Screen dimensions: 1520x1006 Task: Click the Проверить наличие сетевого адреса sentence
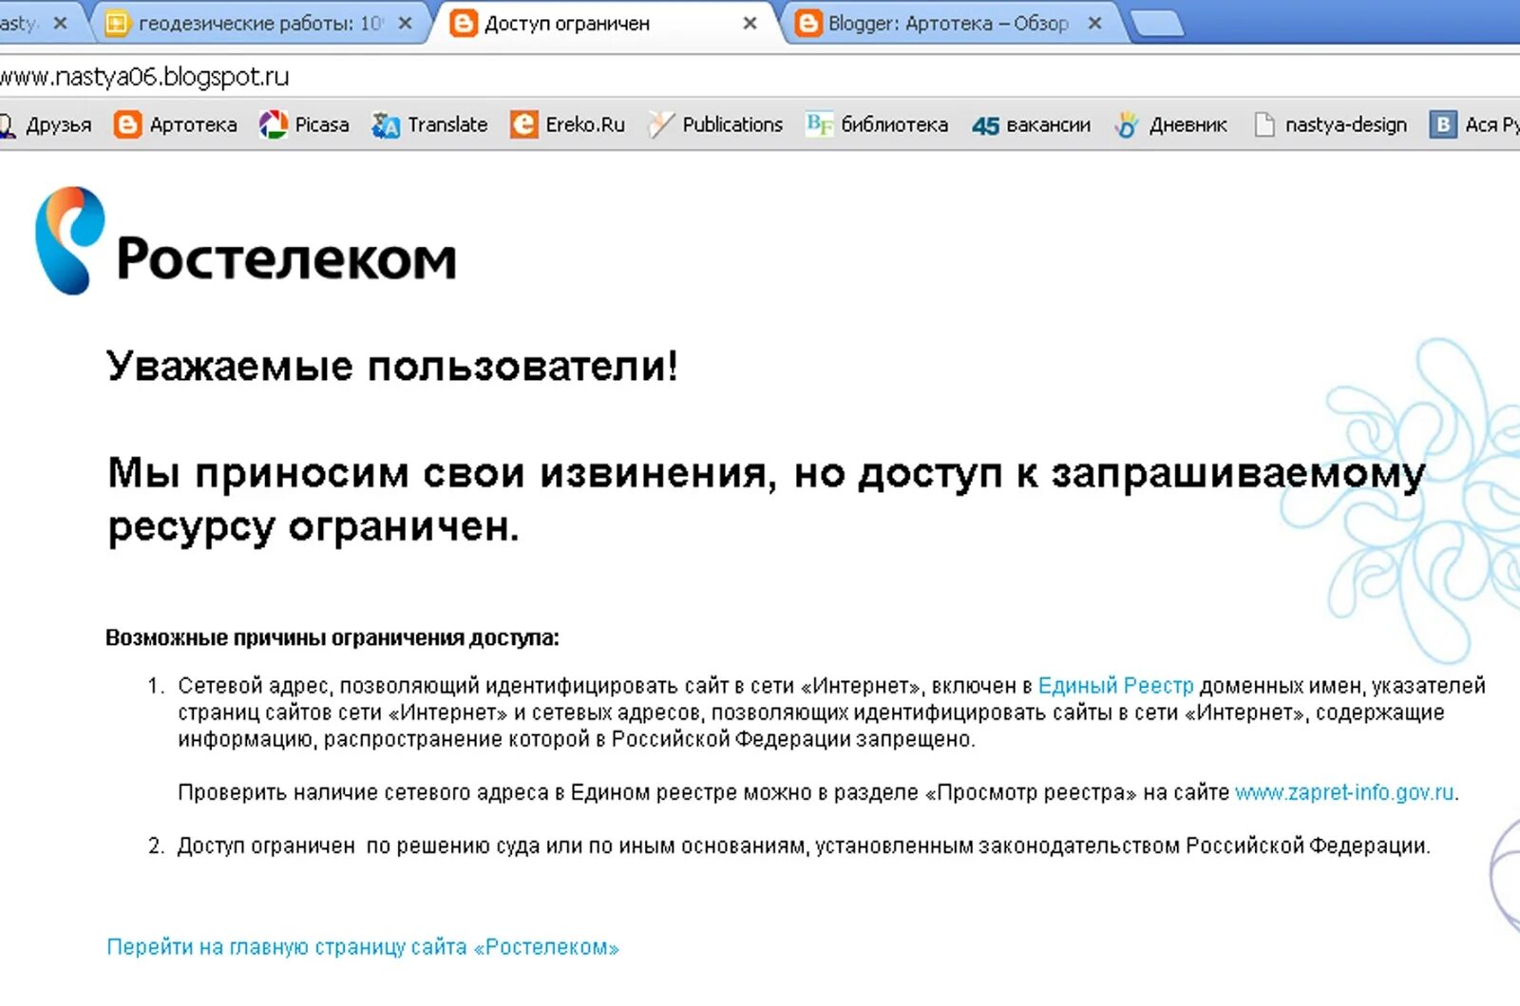coord(818,792)
